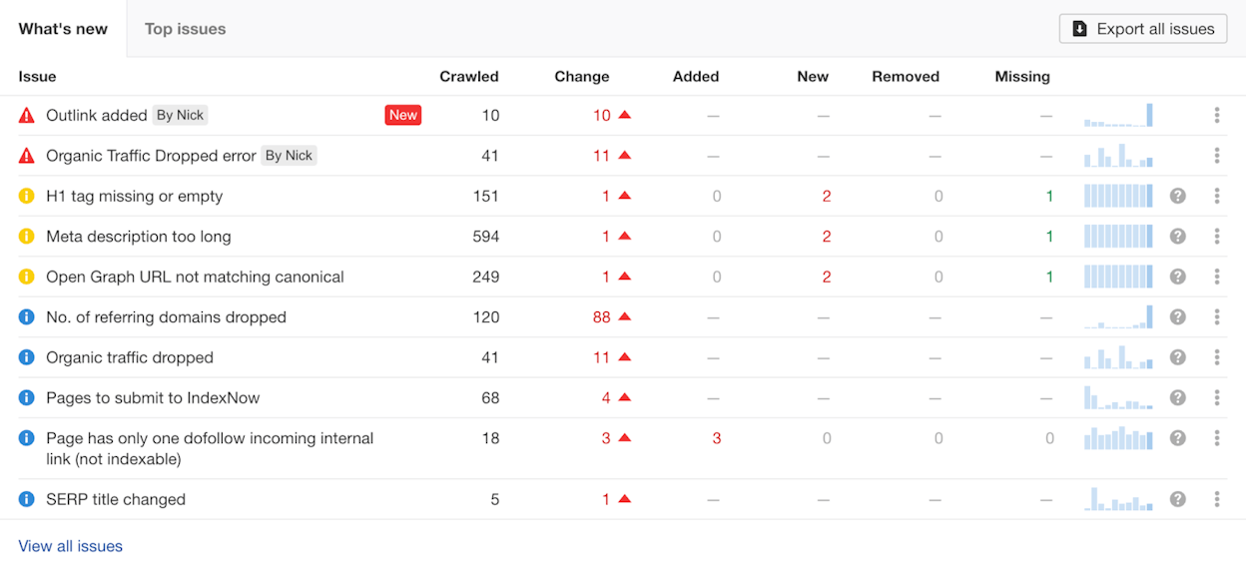
Task: Open View all issues link
Action: tap(71, 546)
